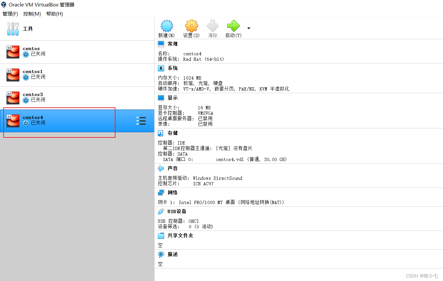Open the dropdown arrow next to 启动
Viewport: 443px width, 281px height.
click(249, 28)
